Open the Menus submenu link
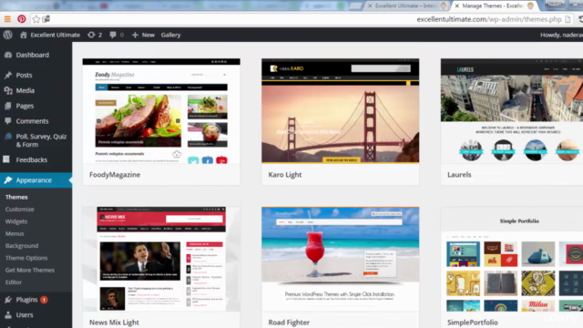 (x=15, y=233)
